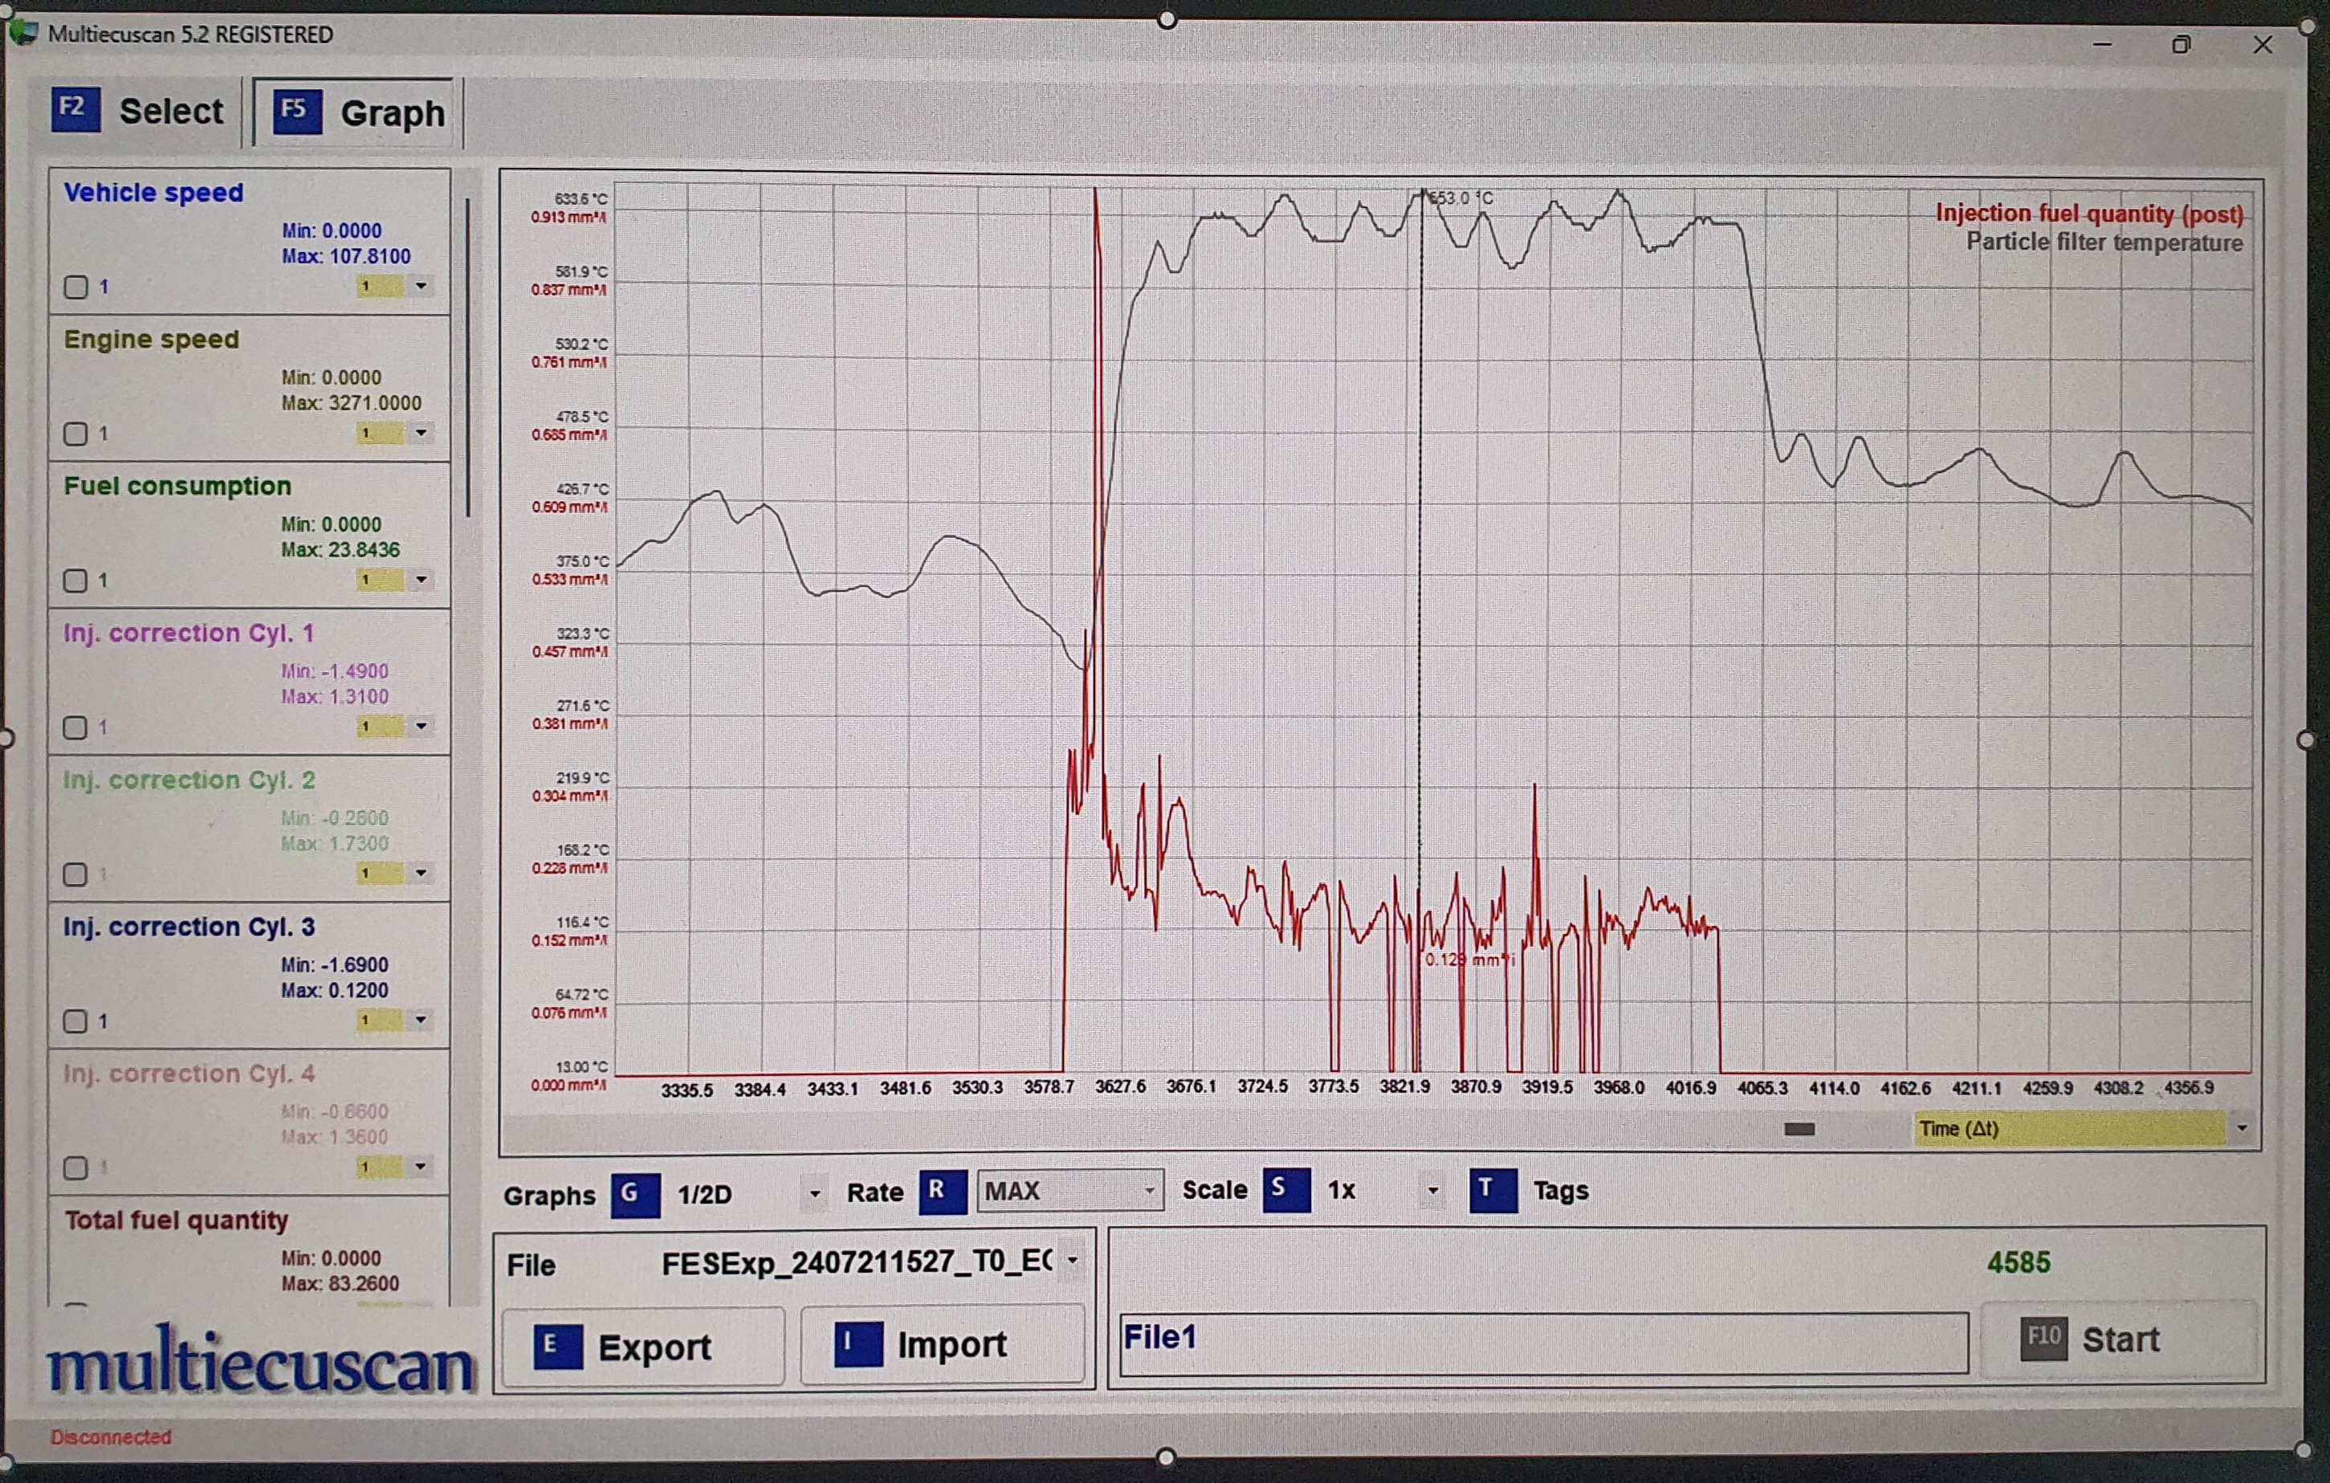Click the Inj. correction Cyl. 3 title
Screen dimensions: 2330x1483
[189, 927]
